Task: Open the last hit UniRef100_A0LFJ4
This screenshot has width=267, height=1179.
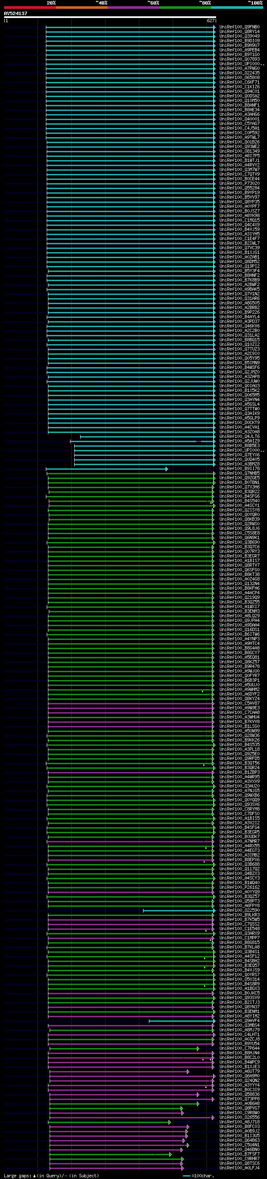Action: pos(239,1168)
